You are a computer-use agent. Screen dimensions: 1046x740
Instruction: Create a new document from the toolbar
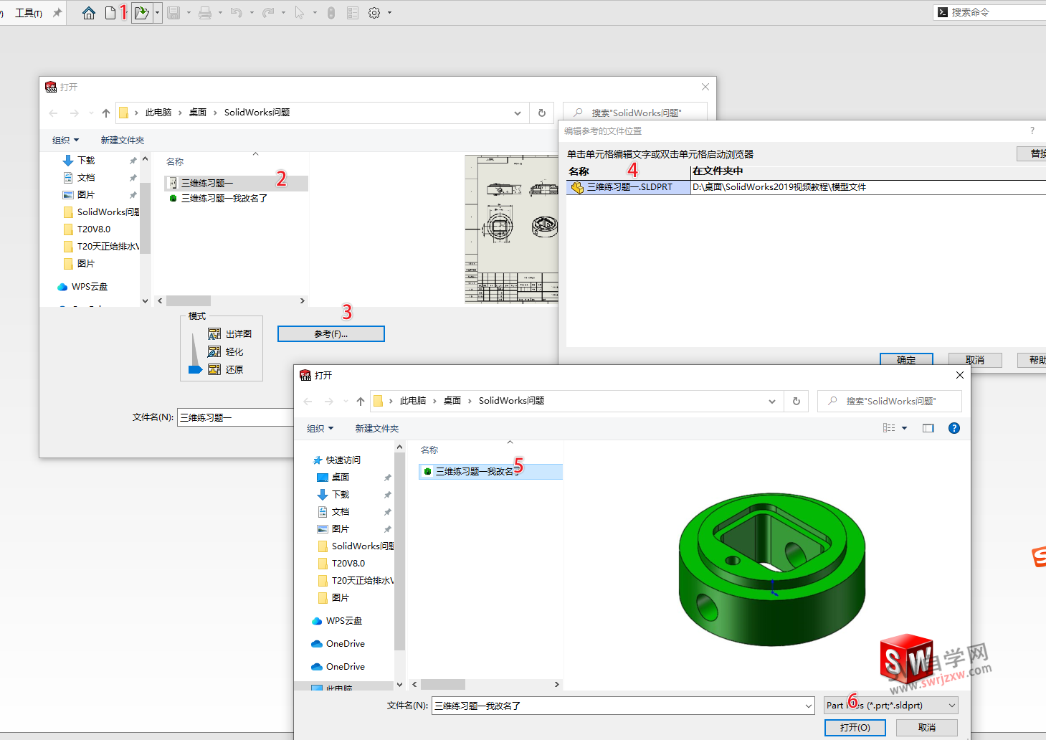(x=109, y=12)
